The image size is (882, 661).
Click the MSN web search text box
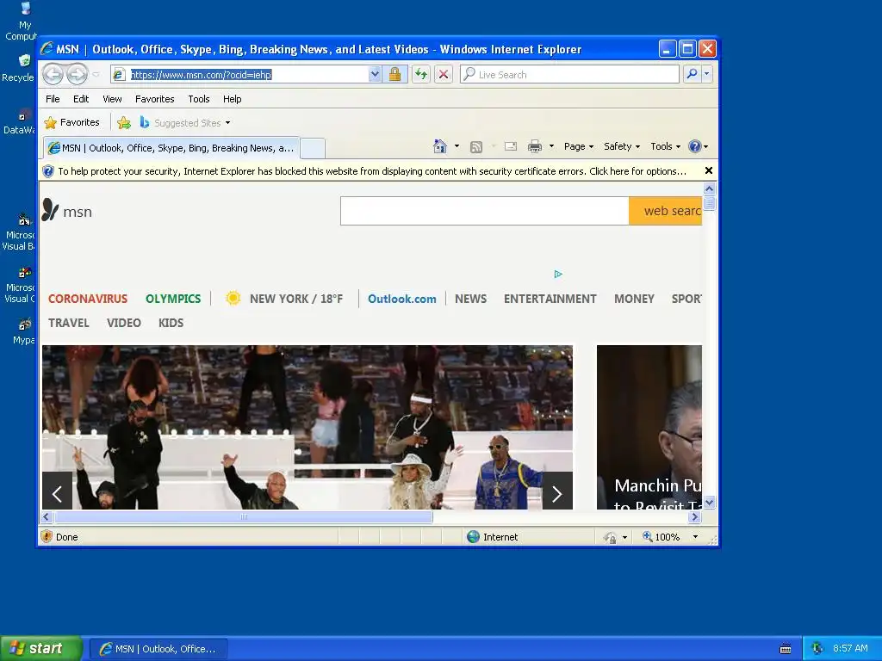[484, 211]
